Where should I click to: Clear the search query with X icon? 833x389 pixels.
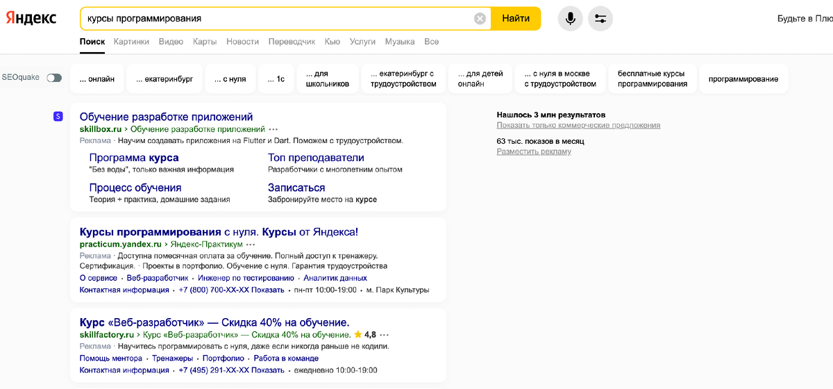point(480,19)
